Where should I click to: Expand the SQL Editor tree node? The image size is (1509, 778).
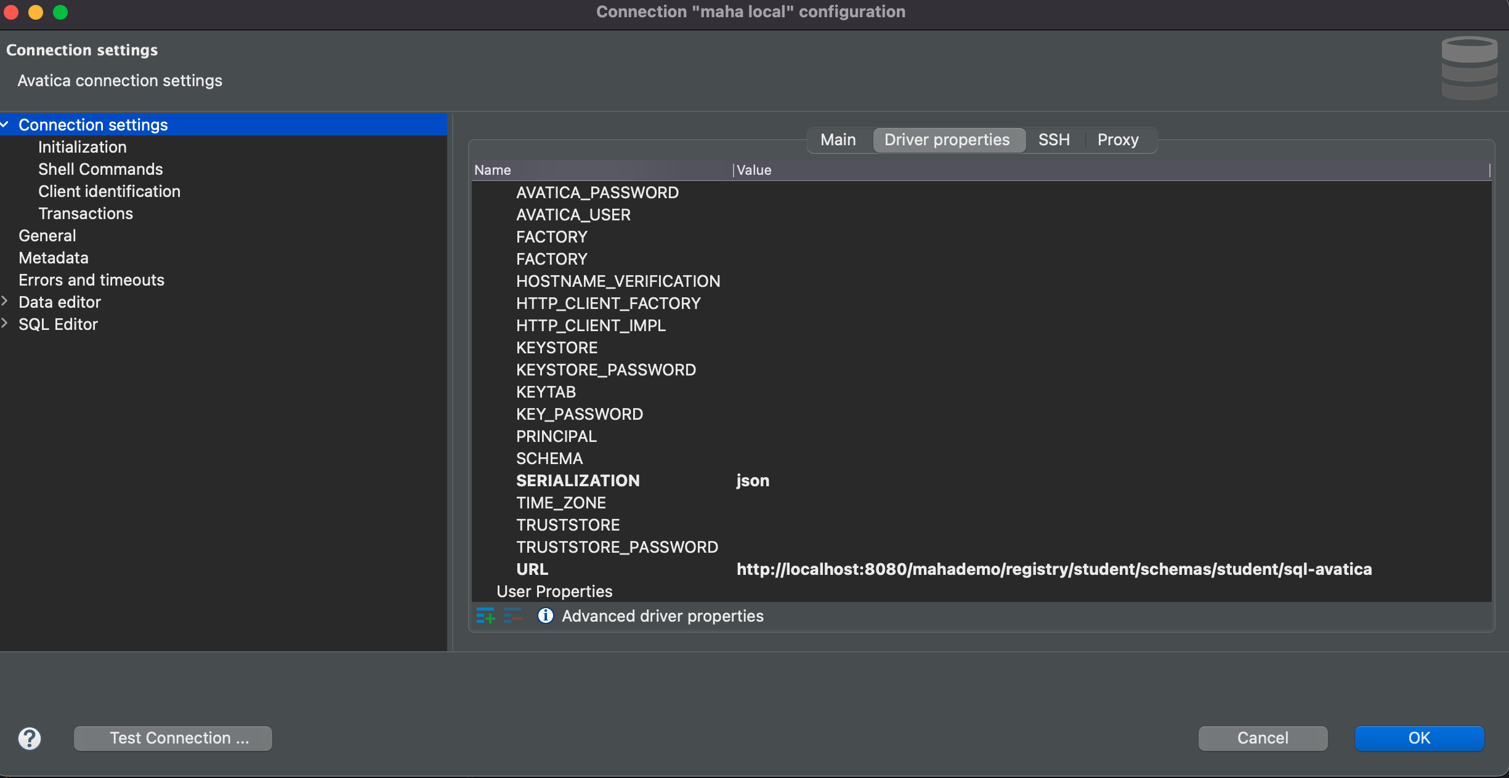[6, 324]
